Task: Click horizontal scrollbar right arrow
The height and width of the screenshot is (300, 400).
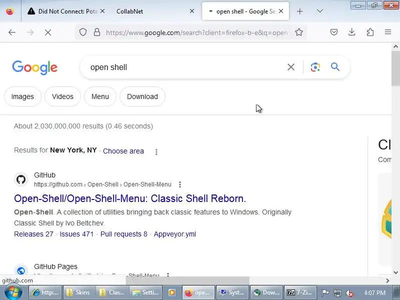Action: pyautogui.click(x=388, y=280)
